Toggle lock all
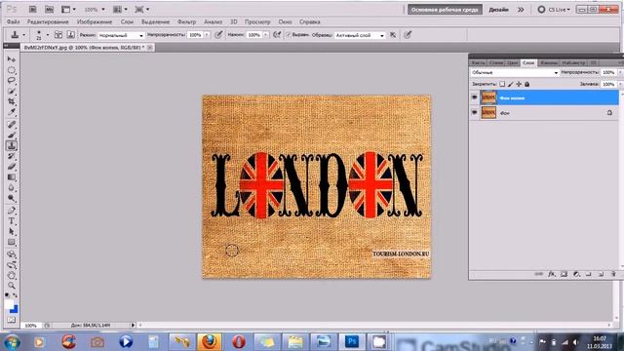The width and height of the screenshot is (624, 351). pyautogui.click(x=526, y=84)
